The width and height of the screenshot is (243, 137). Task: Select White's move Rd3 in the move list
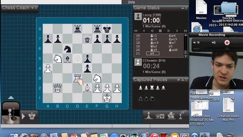coord(154,50)
